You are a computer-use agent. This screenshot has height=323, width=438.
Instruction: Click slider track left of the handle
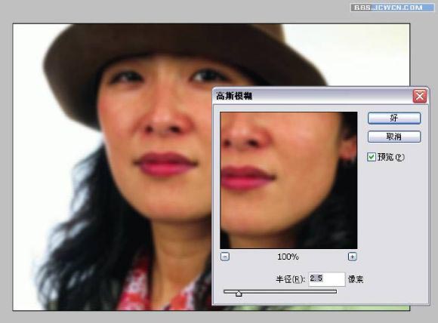pos(230,291)
